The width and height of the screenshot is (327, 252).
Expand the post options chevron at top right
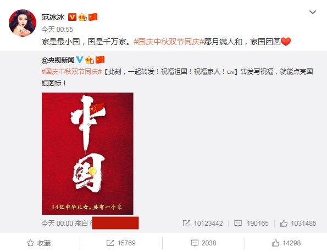(x=312, y=12)
